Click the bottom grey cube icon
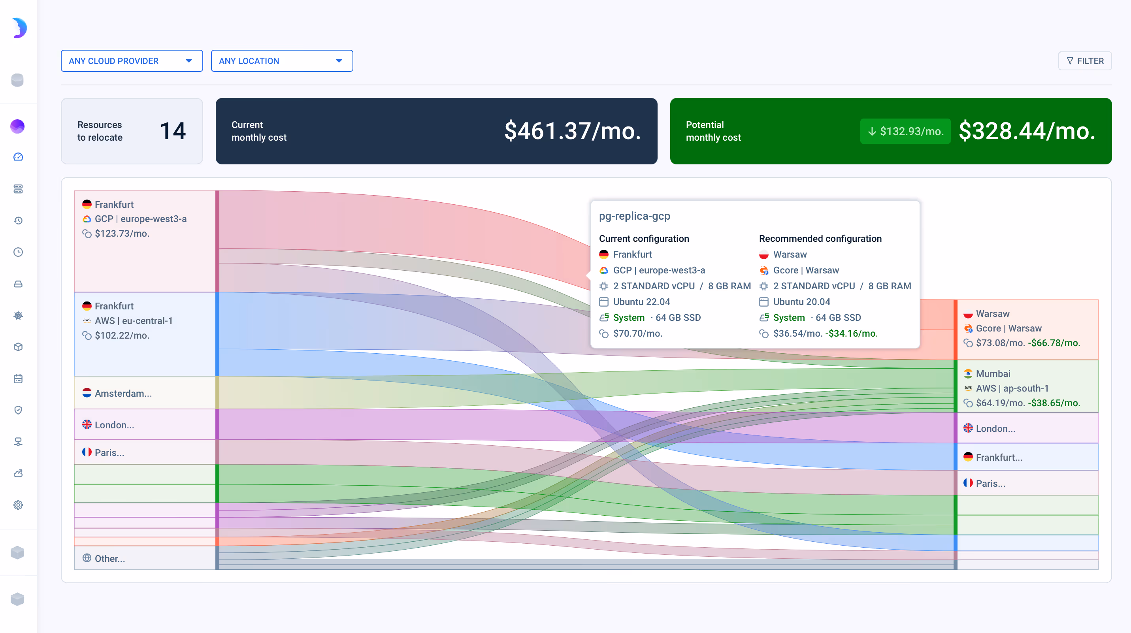1131x633 pixels. 17,599
